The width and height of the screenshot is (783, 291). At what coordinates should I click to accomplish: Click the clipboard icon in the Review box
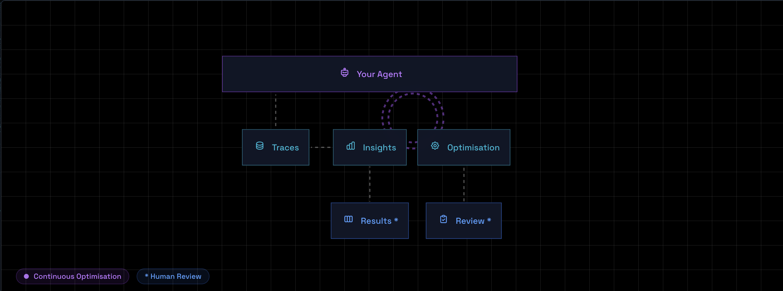[444, 219]
